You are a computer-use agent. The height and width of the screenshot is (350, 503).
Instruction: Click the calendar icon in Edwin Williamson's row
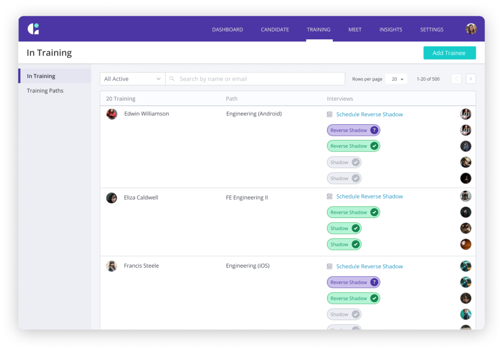coord(330,114)
